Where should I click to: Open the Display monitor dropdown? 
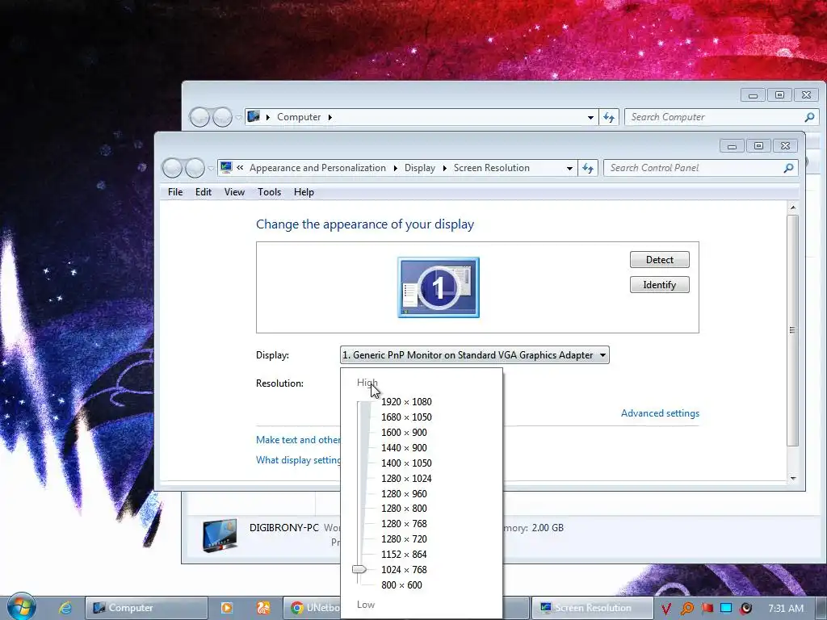[x=474, y=355]
